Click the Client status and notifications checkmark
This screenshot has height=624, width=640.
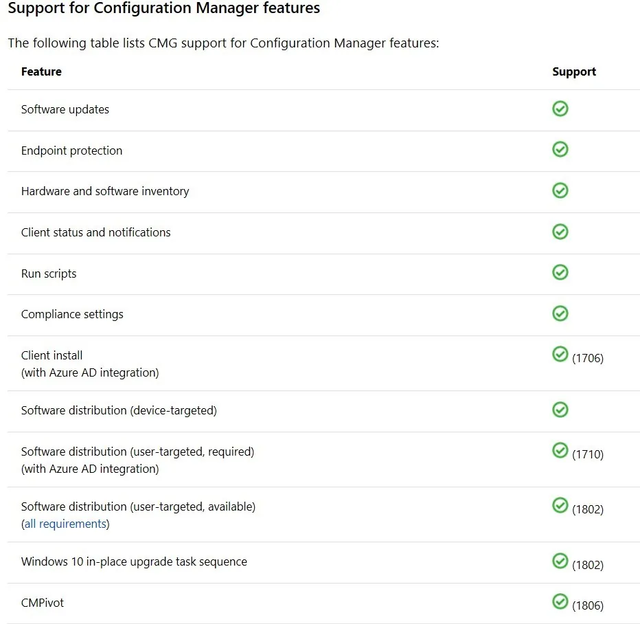[560, 232]
